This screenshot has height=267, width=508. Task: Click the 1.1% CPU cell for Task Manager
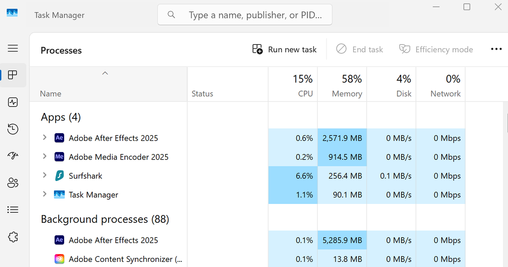pos(293,194)
